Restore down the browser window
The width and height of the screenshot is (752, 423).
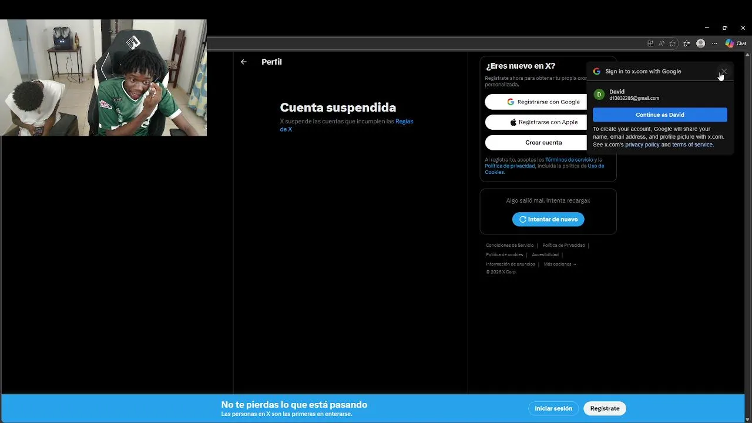click(x=724, y=28)
